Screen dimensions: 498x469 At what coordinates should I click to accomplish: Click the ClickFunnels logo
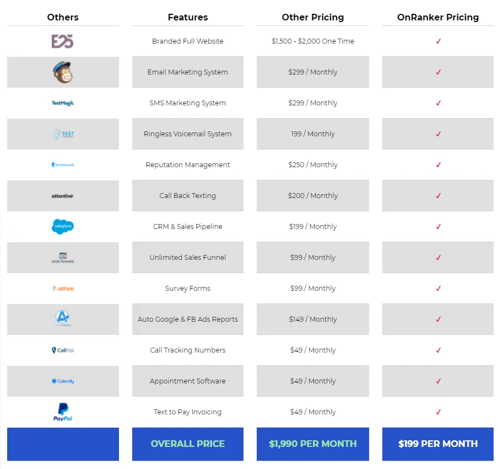coord(63,258)
